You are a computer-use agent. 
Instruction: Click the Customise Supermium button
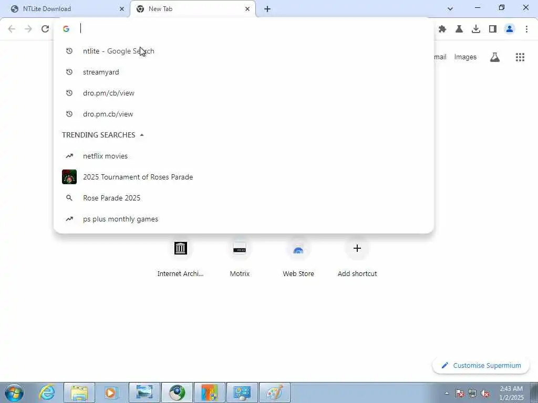481,366
